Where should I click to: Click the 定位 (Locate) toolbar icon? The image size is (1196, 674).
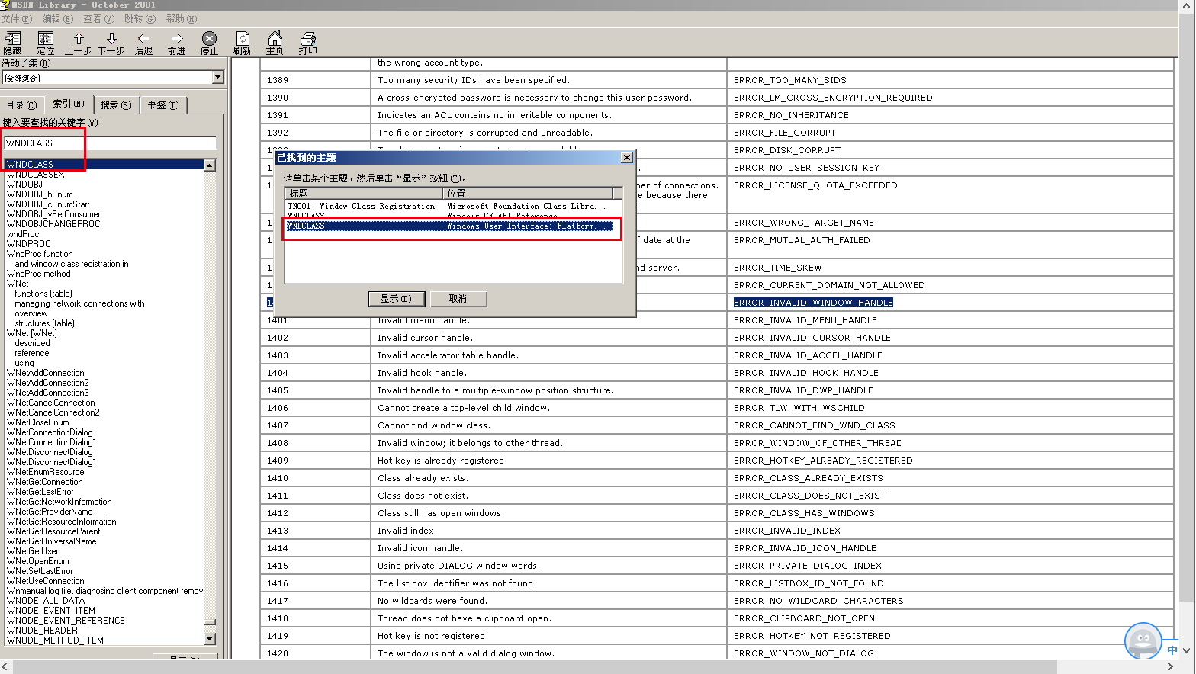pos(46,43)
